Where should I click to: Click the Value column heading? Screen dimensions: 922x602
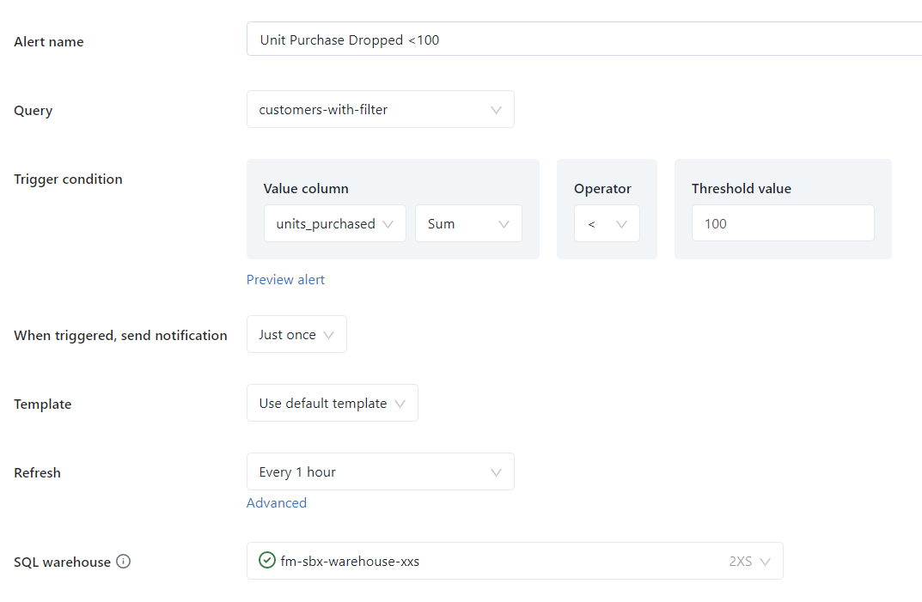point(306,189)
